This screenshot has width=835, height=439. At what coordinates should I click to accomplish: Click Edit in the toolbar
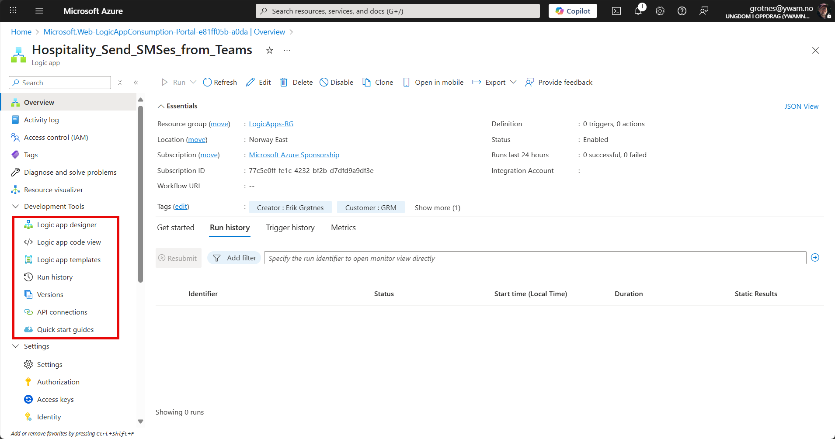point(258,82)
